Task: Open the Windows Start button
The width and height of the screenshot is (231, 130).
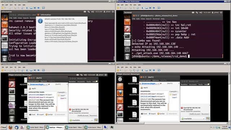Action: tap(3, 127)
